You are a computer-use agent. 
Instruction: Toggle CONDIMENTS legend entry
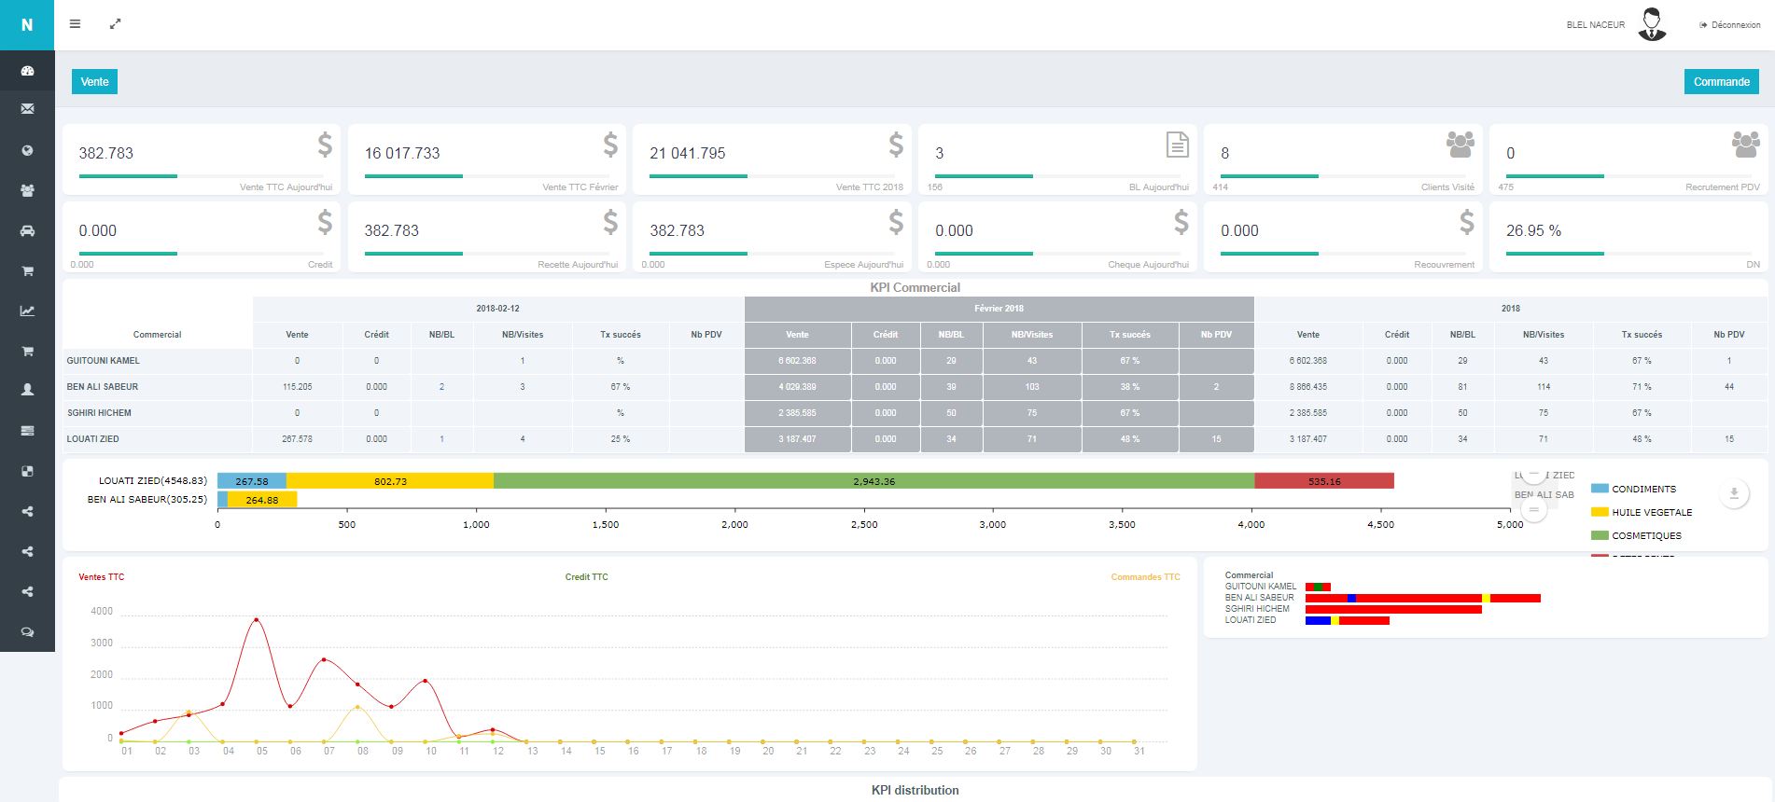[x=1633, y=489]
